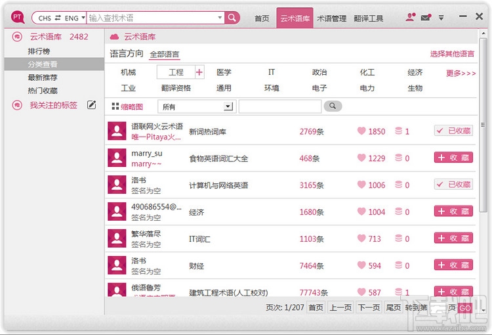
Task: Click avatar of 繁华落尽
Action: [117, 238]
